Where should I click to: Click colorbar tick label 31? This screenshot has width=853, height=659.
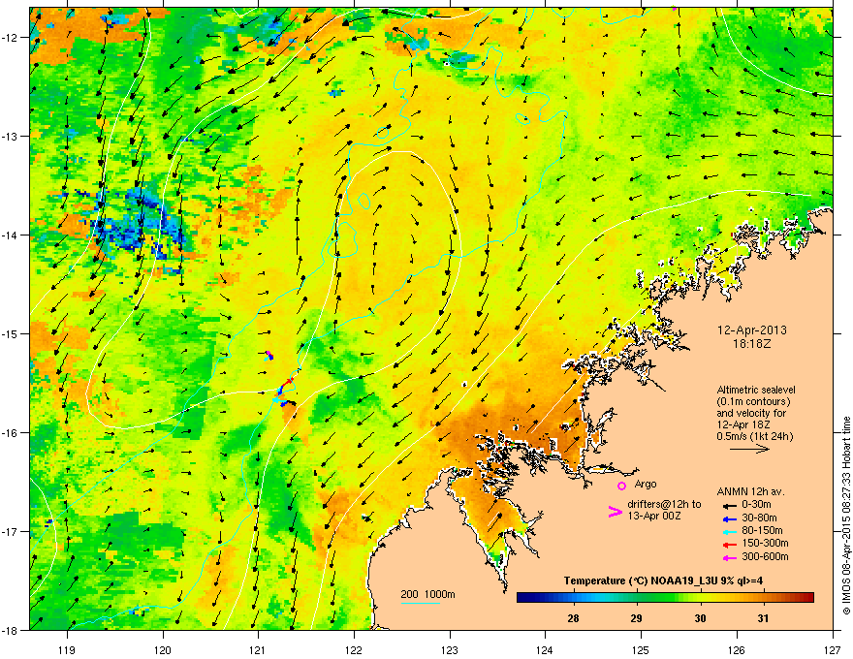763,618
